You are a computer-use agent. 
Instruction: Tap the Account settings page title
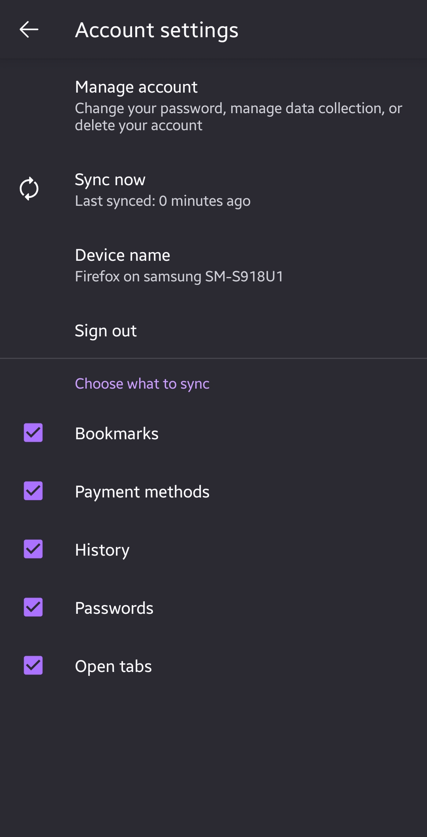(x=157, y=30)
